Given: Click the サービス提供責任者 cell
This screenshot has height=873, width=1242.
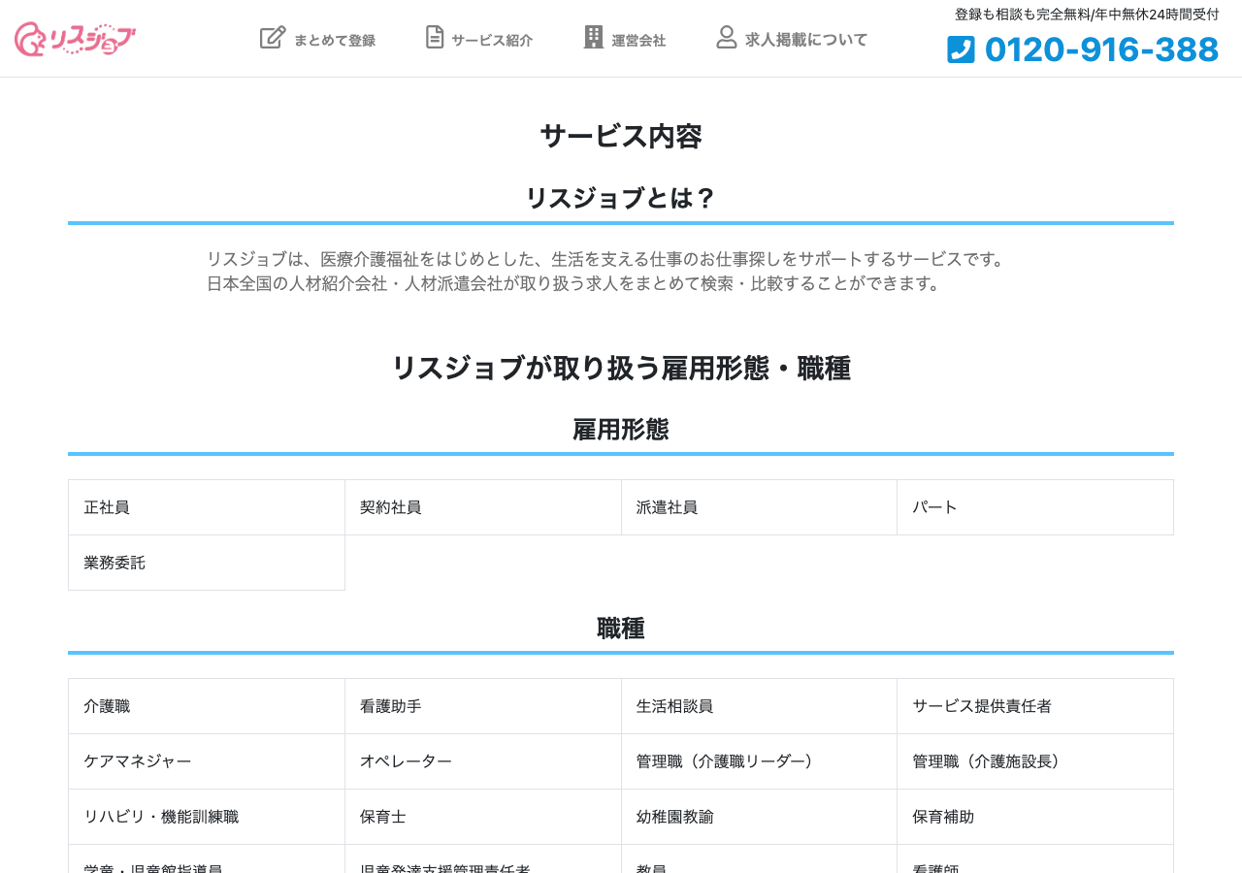Looking at the screenshot, I should (1035, 706).
